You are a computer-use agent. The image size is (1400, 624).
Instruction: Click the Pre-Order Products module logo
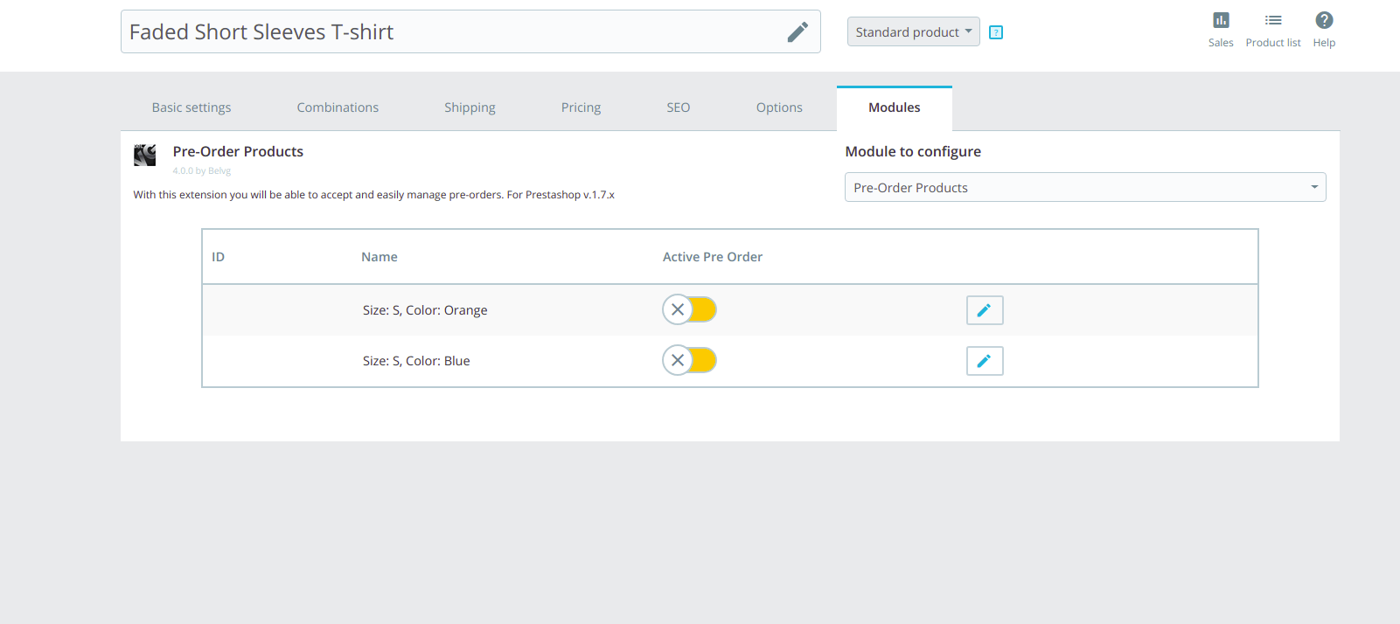(145, 156)
